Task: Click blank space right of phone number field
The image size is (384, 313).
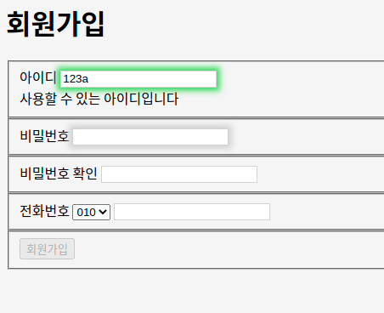Action: (325, 212)
